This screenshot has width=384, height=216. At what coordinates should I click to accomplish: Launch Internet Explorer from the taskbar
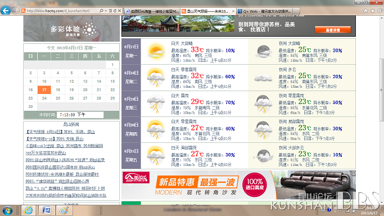point(29,210)
